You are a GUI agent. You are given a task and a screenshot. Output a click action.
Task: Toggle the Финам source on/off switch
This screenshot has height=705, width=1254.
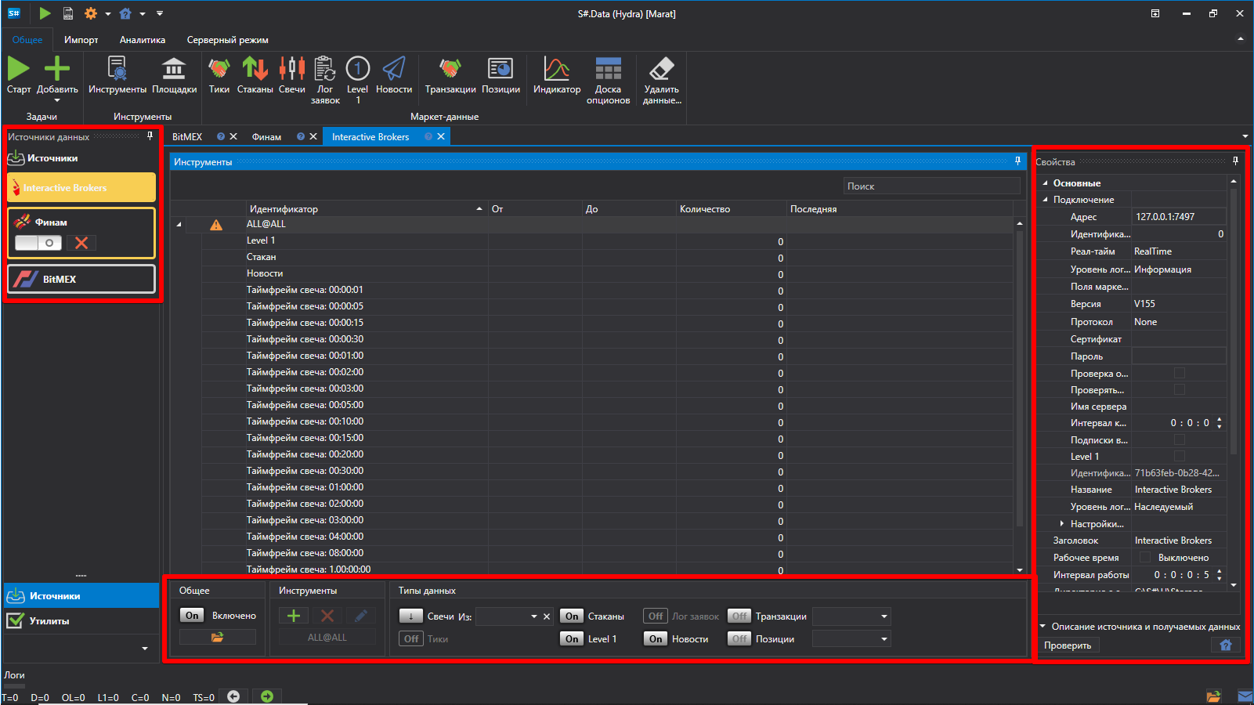(38, 243)
